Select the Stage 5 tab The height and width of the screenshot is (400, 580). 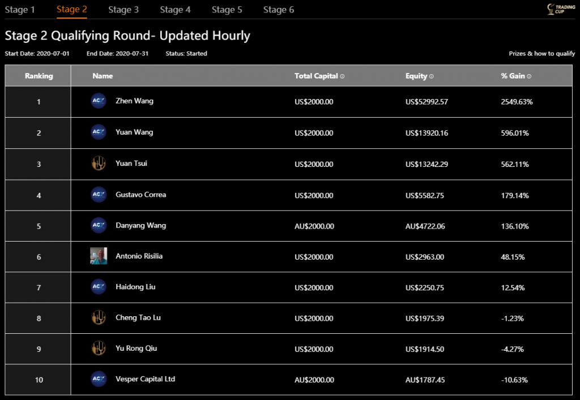(x=227, y=10)
